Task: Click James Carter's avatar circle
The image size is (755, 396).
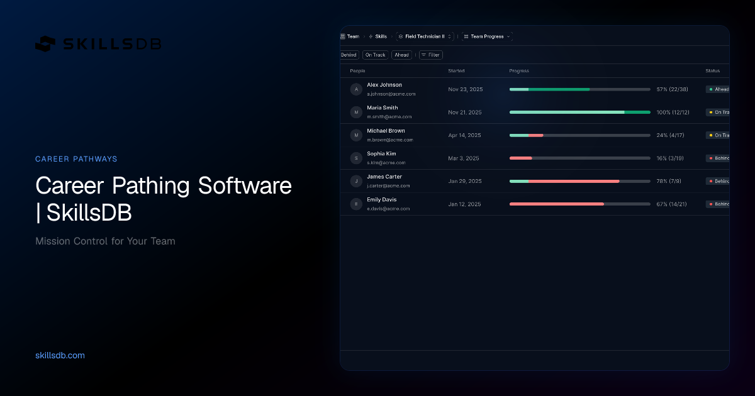Action: tap(357, 181)
